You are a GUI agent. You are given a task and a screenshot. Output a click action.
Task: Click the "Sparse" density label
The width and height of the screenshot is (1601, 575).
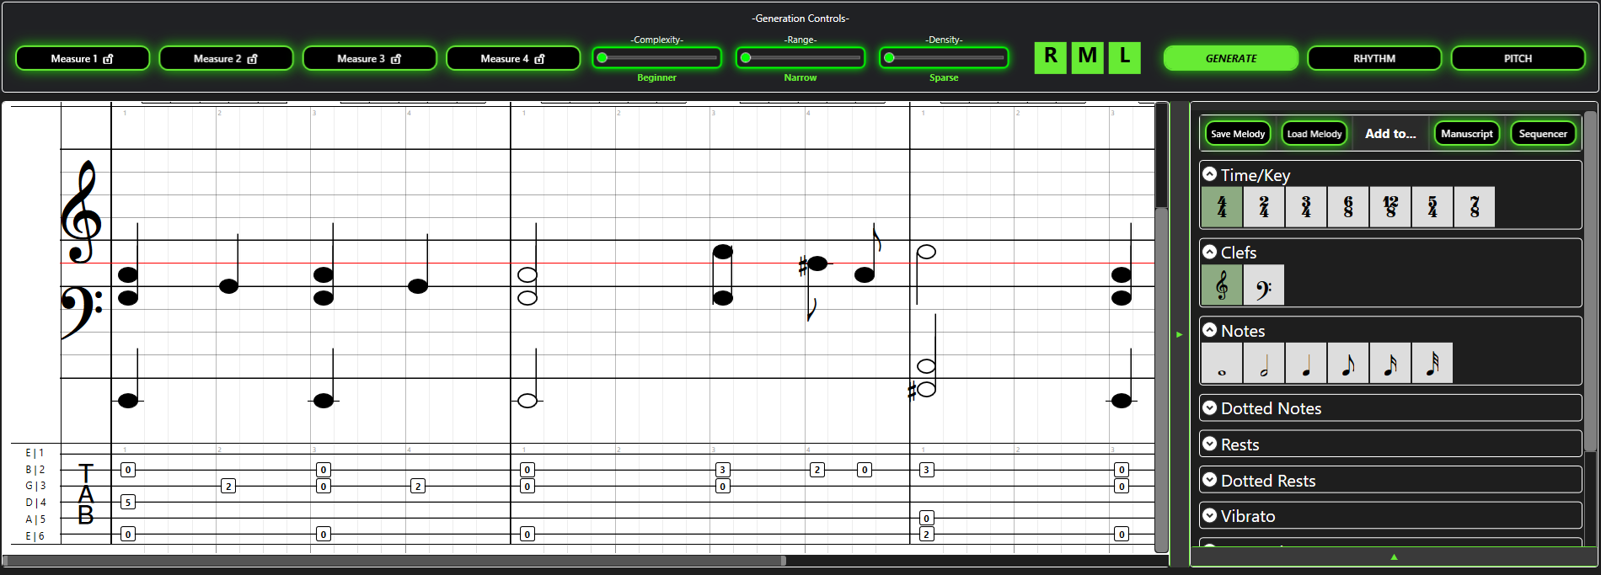click(x=944, y=77)
